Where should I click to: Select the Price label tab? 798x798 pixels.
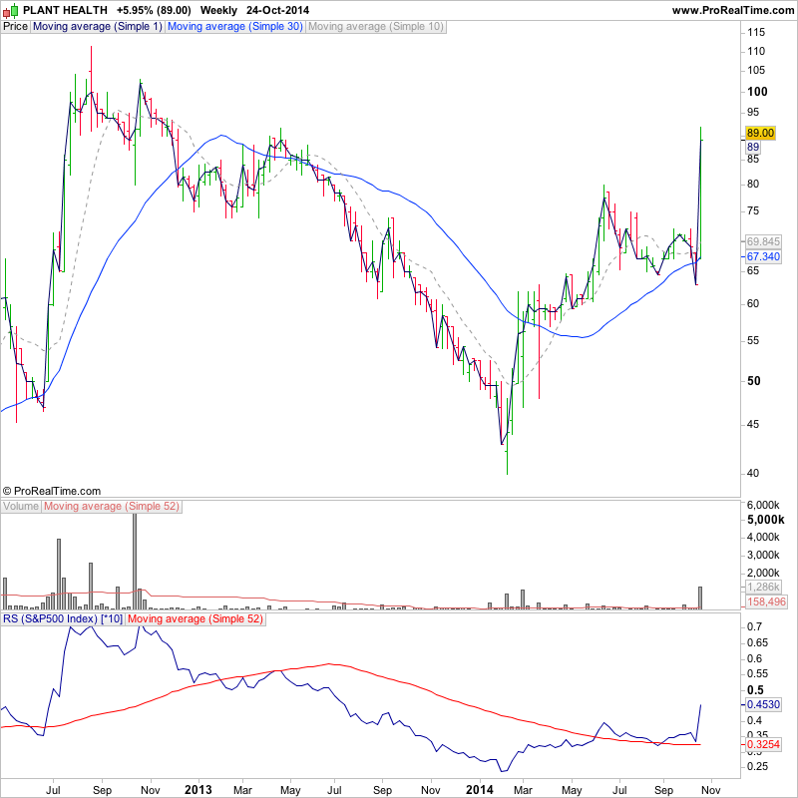16,27
